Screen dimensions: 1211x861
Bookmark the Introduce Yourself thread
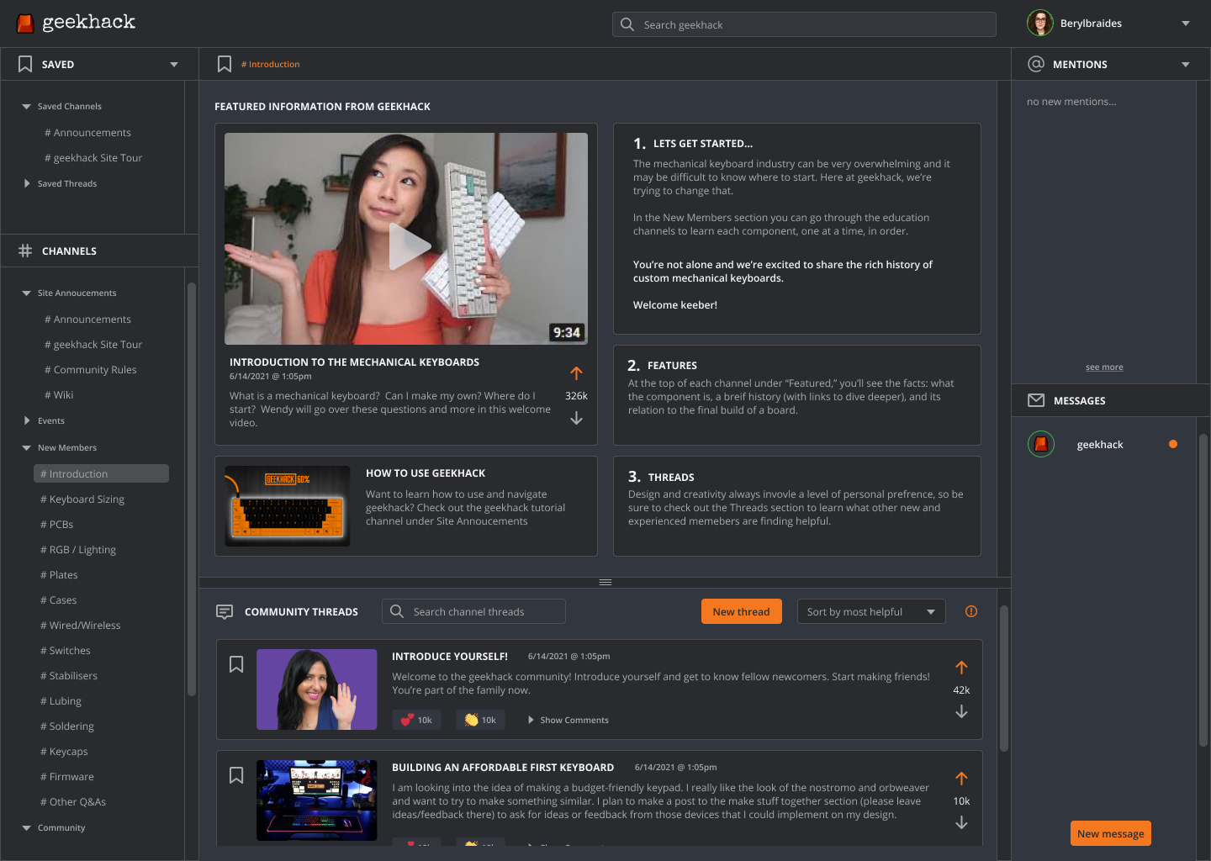(236, 664)
